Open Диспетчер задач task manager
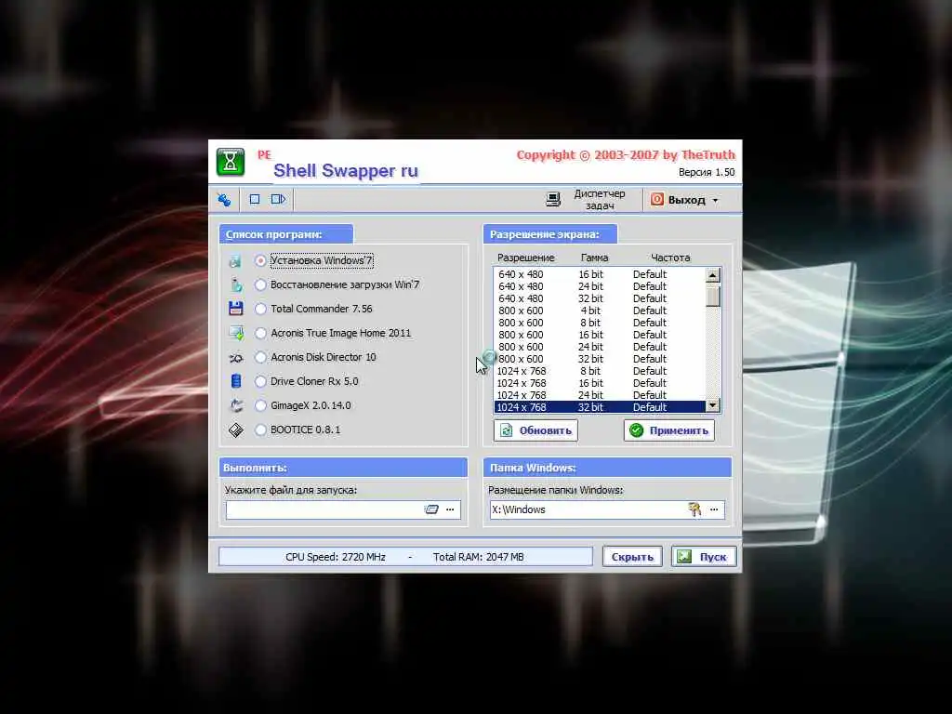 (x=599, y=199)
